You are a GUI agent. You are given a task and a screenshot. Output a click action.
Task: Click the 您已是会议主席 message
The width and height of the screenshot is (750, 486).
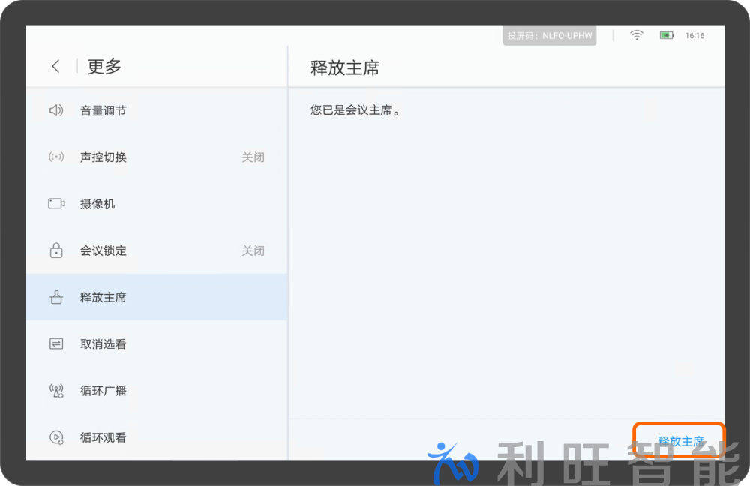click(355, 110)
